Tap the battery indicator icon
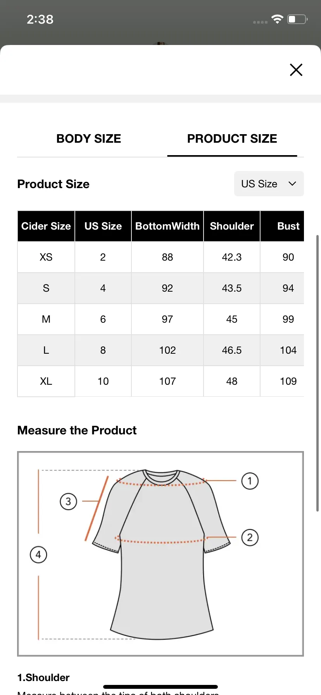321x695 pixels. pos(297,19)
